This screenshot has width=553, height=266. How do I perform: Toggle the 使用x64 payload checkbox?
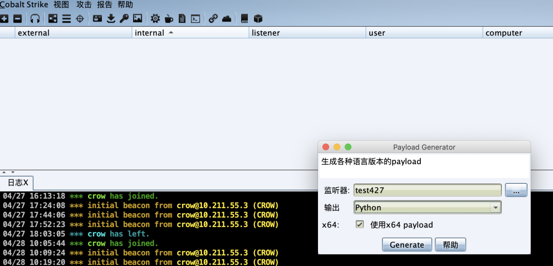(359, 225)
